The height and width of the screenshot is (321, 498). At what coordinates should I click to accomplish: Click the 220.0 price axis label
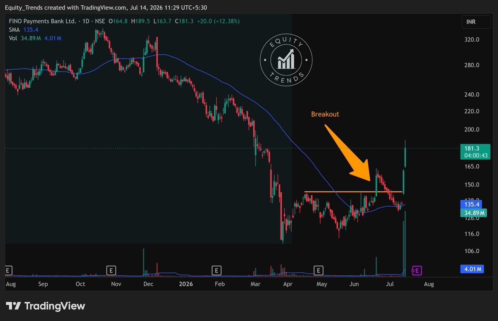472,111
